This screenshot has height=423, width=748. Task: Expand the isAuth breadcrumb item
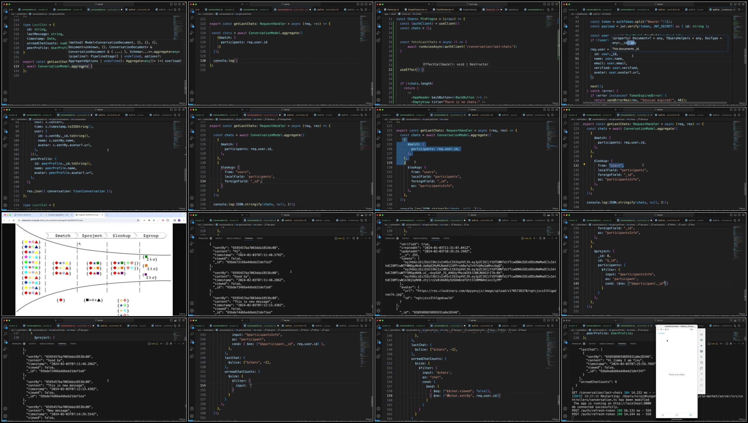pyautogui.click(x=607, y=14)
